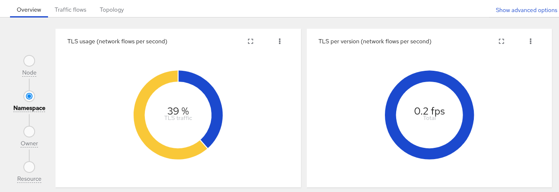This screenshot has height=192, width=559.
Task: Open the Overview tab
Action: click(x=29, y=10)
